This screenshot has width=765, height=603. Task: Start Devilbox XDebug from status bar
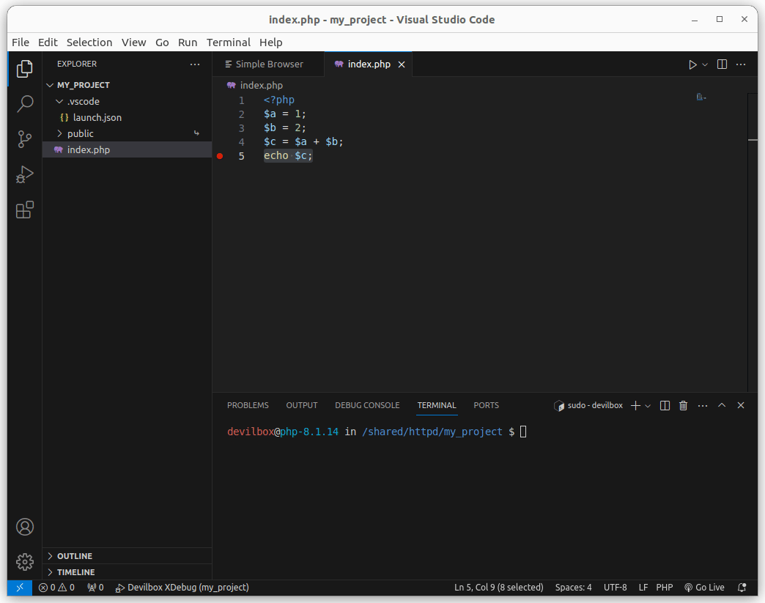tap(182, 588)
